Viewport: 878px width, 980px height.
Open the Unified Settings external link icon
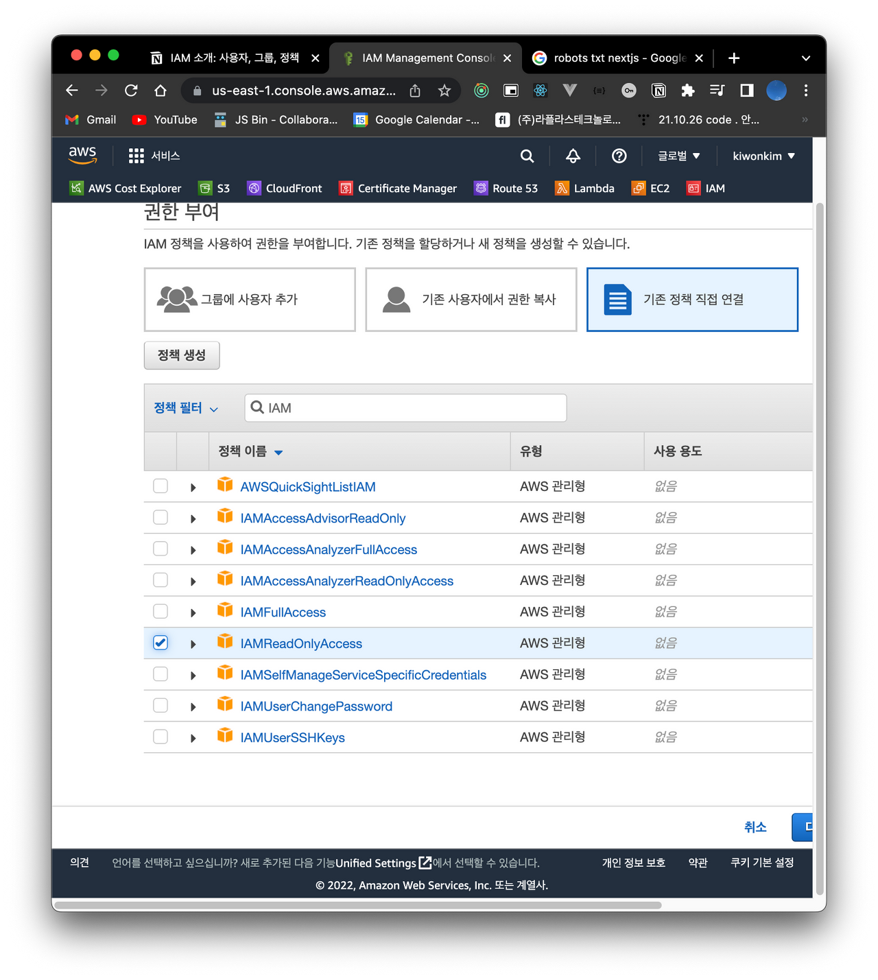click(x=425, y=863)
